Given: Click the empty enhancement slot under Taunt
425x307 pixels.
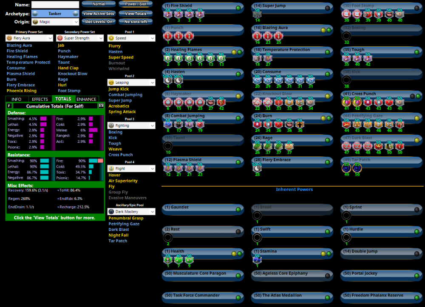Looking at the screenshot, I should [168, 146].
